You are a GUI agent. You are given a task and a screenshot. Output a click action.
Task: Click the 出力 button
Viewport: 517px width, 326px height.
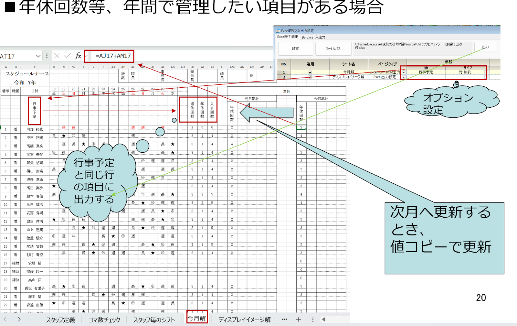point(485,47)
